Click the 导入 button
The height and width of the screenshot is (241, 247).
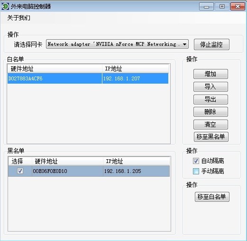click(210, 86)
